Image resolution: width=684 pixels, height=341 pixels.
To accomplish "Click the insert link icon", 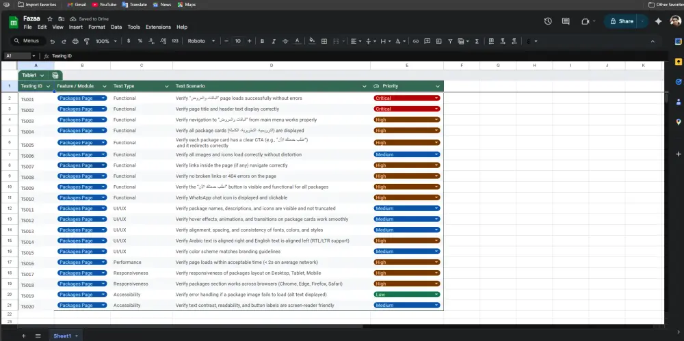I will 415,41.
